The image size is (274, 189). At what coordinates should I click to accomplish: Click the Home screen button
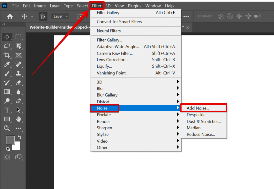click(x=10, y=16)
